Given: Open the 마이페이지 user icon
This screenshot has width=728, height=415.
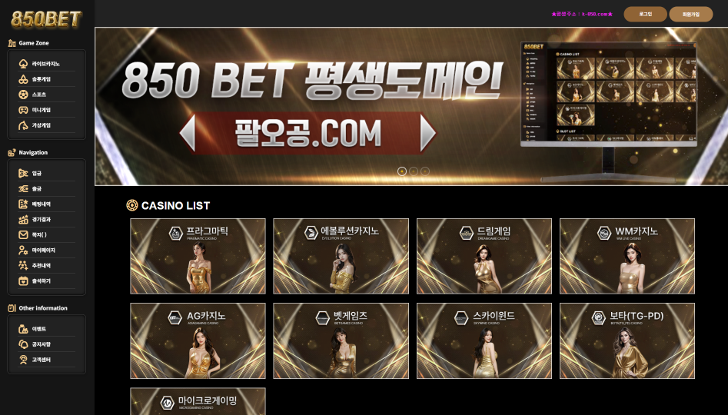Looking at the screenshot, I should 23,251.
